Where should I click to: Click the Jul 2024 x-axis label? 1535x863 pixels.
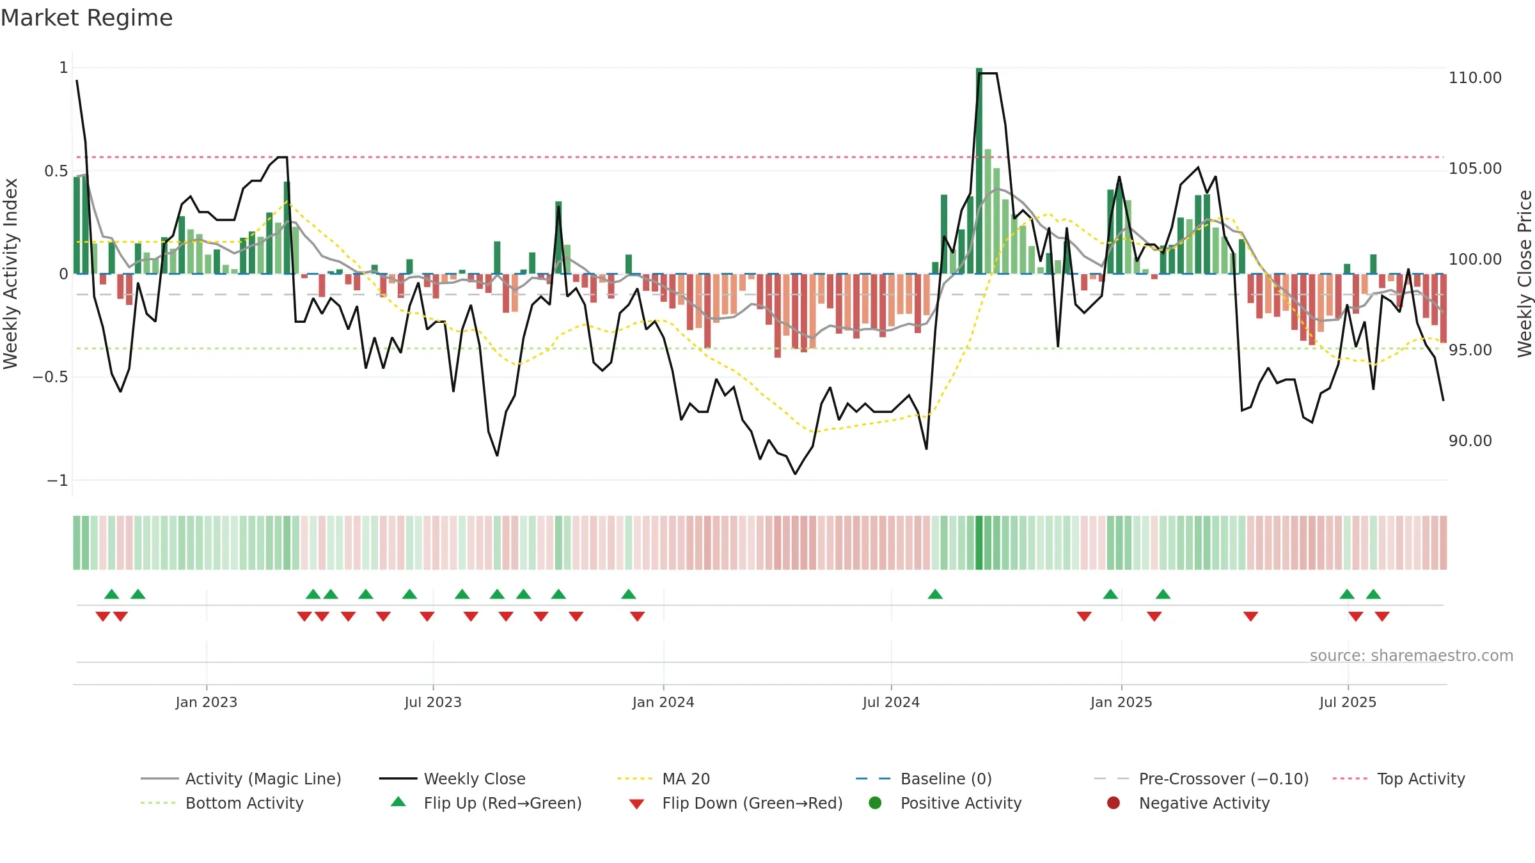[891, 702]
